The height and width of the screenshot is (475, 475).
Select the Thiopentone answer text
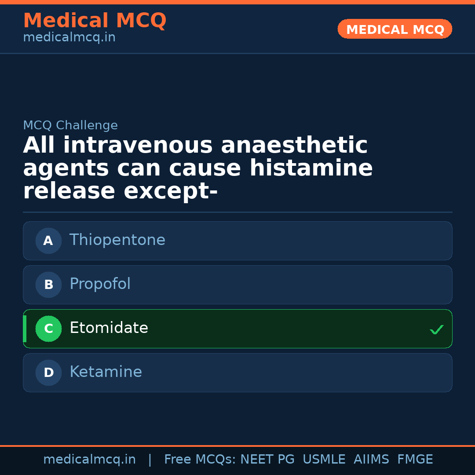coord(117,240)
